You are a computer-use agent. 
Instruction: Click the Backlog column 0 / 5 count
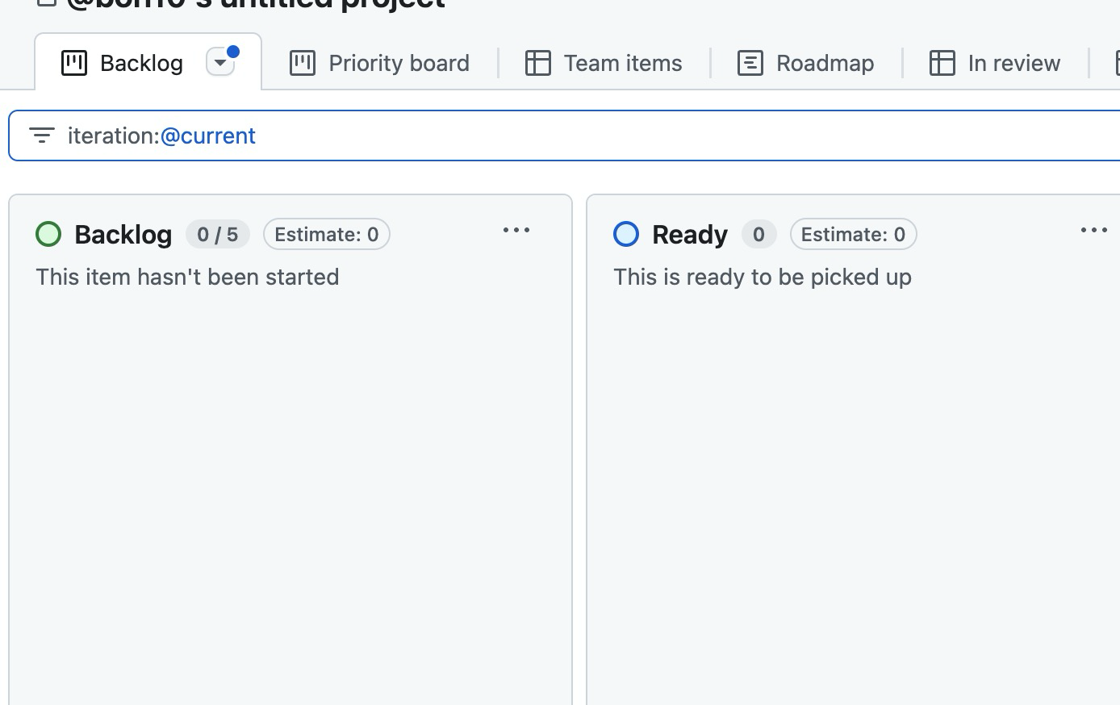218,234
